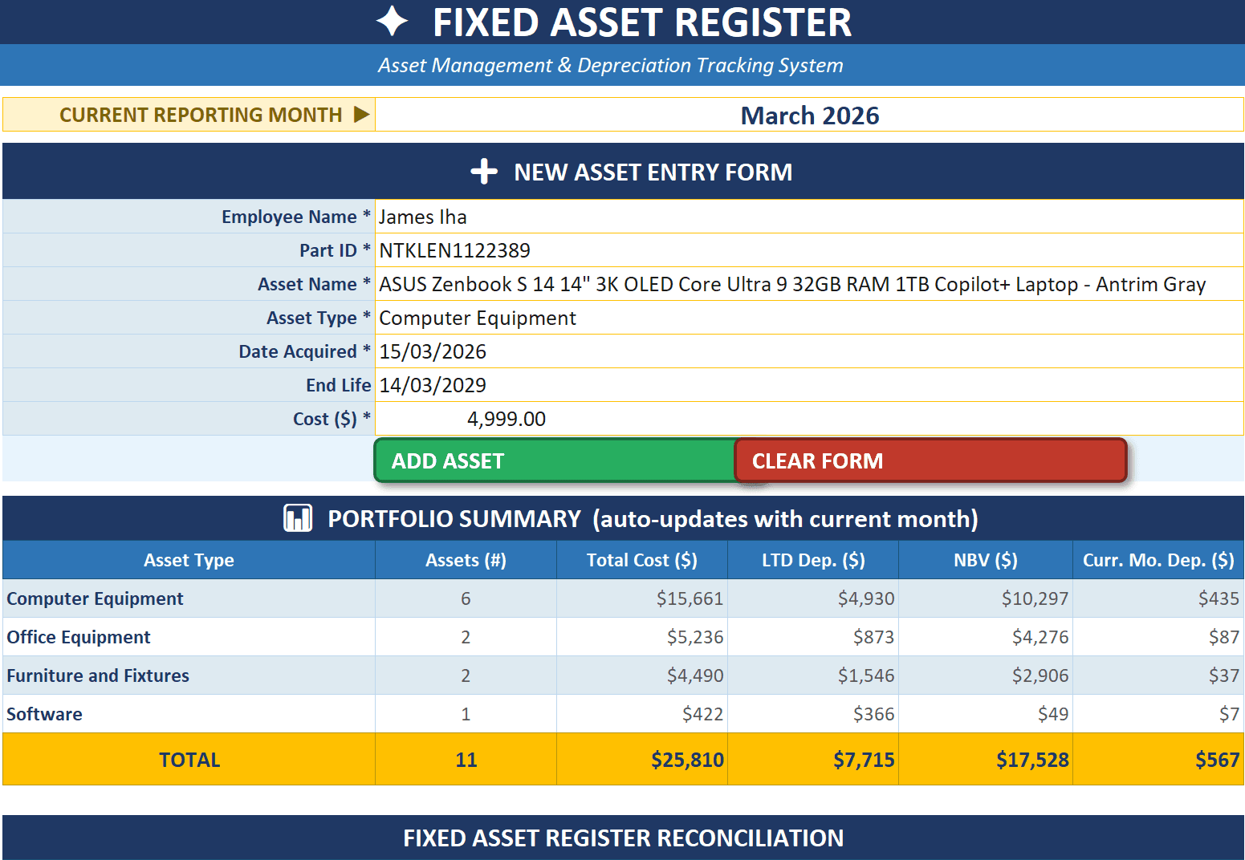Click Software NBV $49
Screen dimensions: 1245x860
986,714
